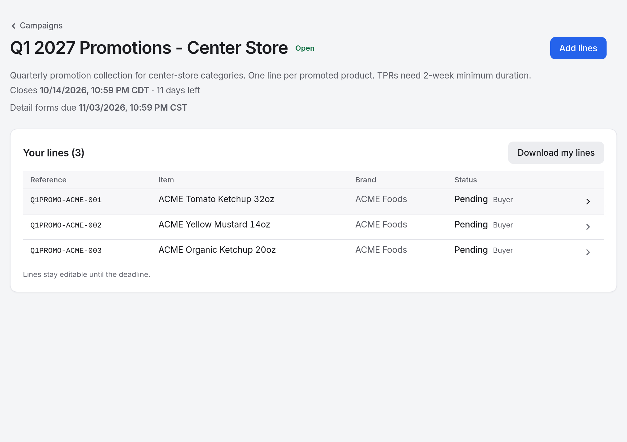
Task: Go back to Campaigns
Action: 37,26
